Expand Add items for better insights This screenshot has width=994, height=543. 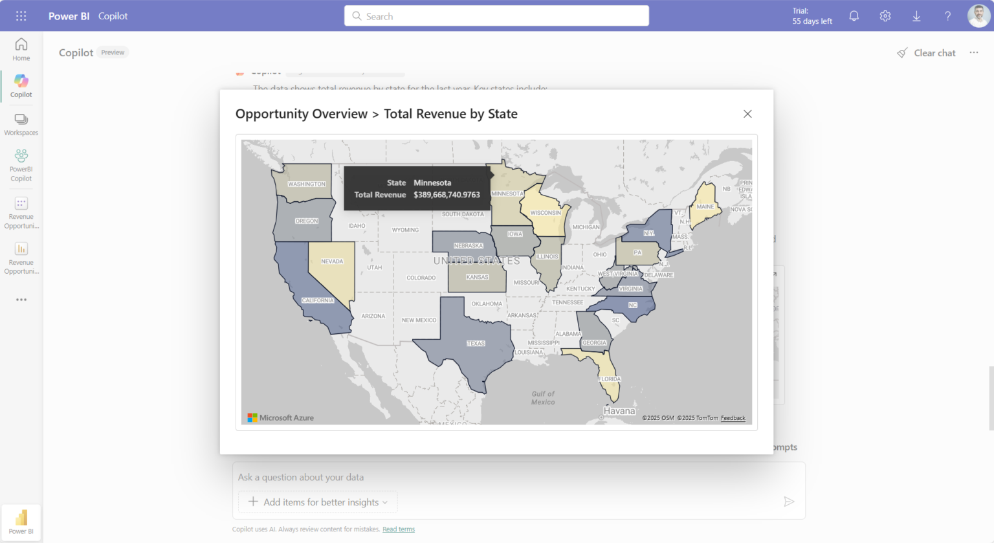coord(318,502)
